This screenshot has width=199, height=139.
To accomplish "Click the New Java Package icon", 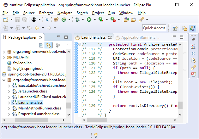I will tap(56, 19).
